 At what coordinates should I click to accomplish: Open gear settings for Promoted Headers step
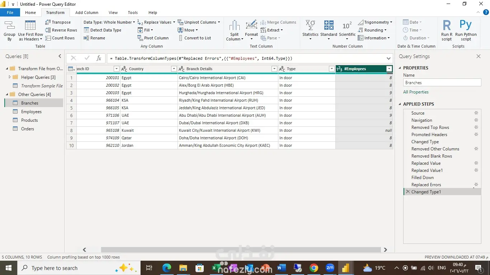click(476, 134)
